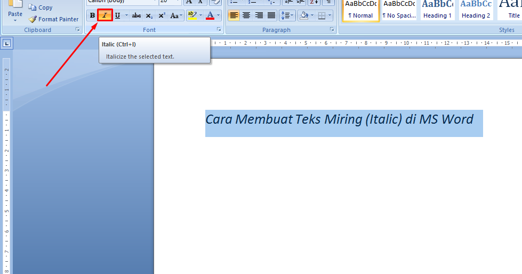Justify the paragraph text
This screenshot has height=274, width=522.
point(271,15)
